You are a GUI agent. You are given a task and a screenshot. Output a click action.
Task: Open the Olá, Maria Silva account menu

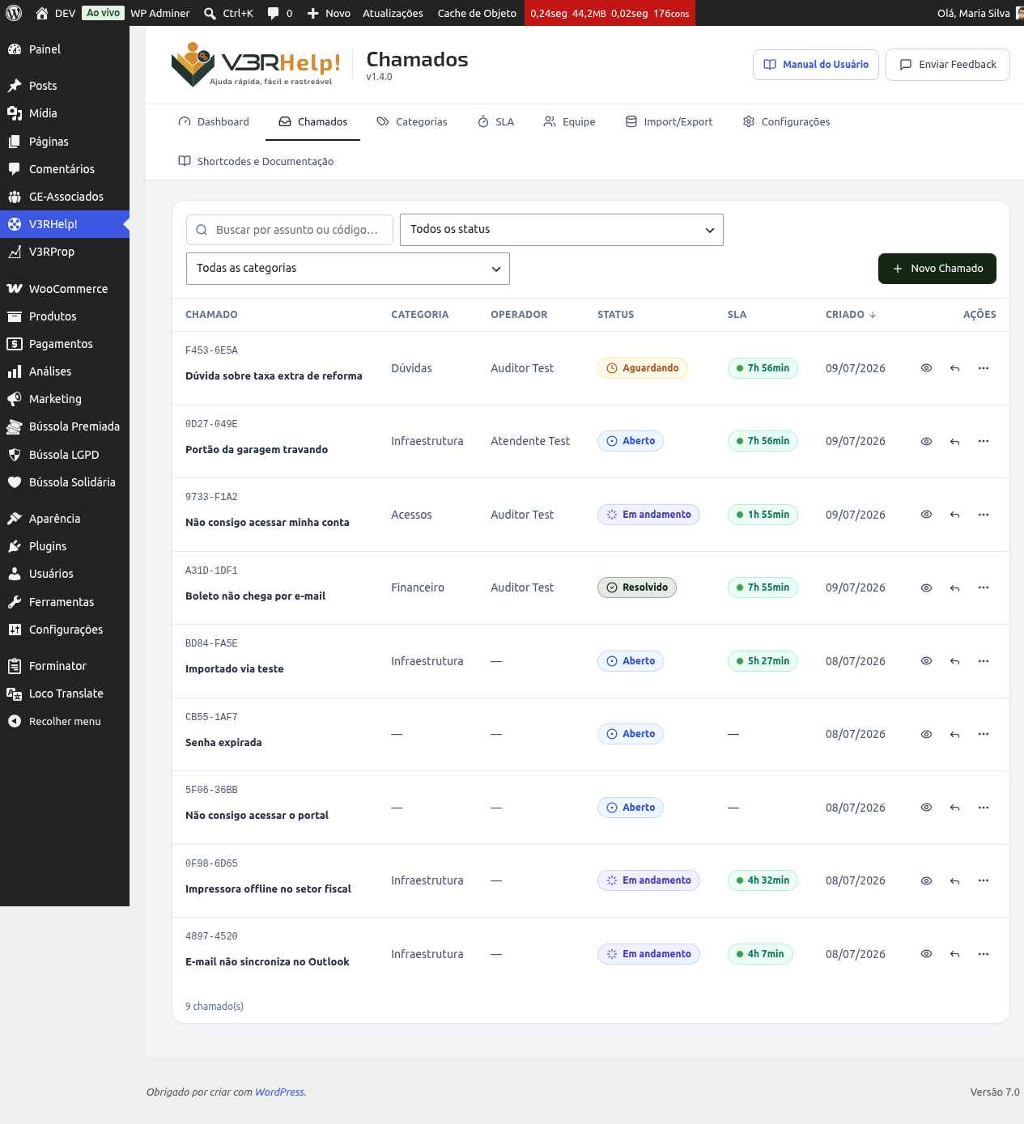[979, 13]
